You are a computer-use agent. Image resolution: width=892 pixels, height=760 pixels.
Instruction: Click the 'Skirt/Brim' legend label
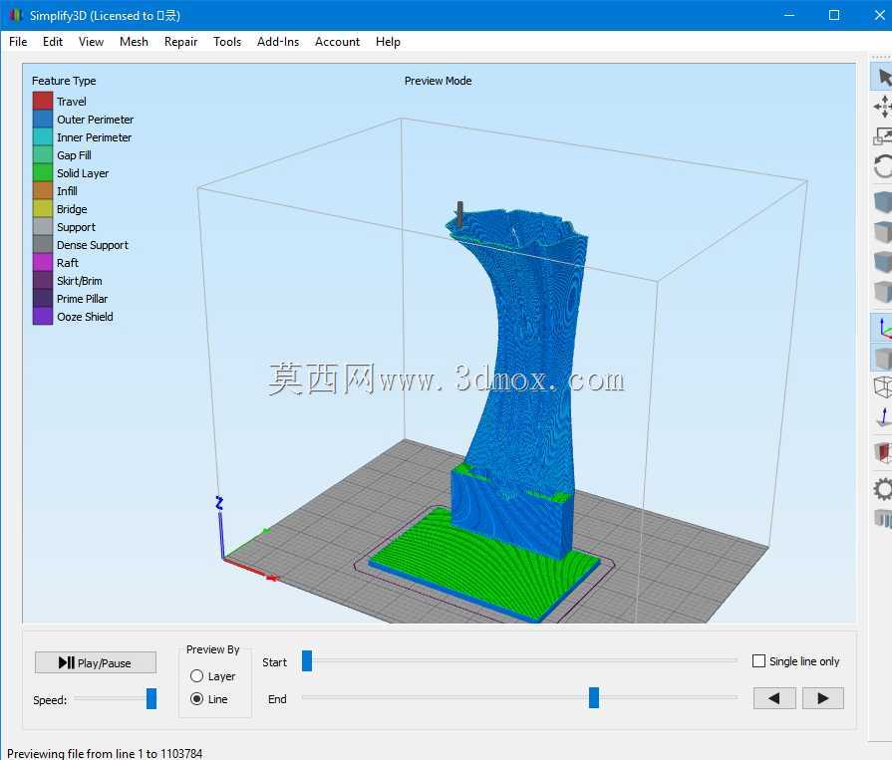(x=79, y=281)
